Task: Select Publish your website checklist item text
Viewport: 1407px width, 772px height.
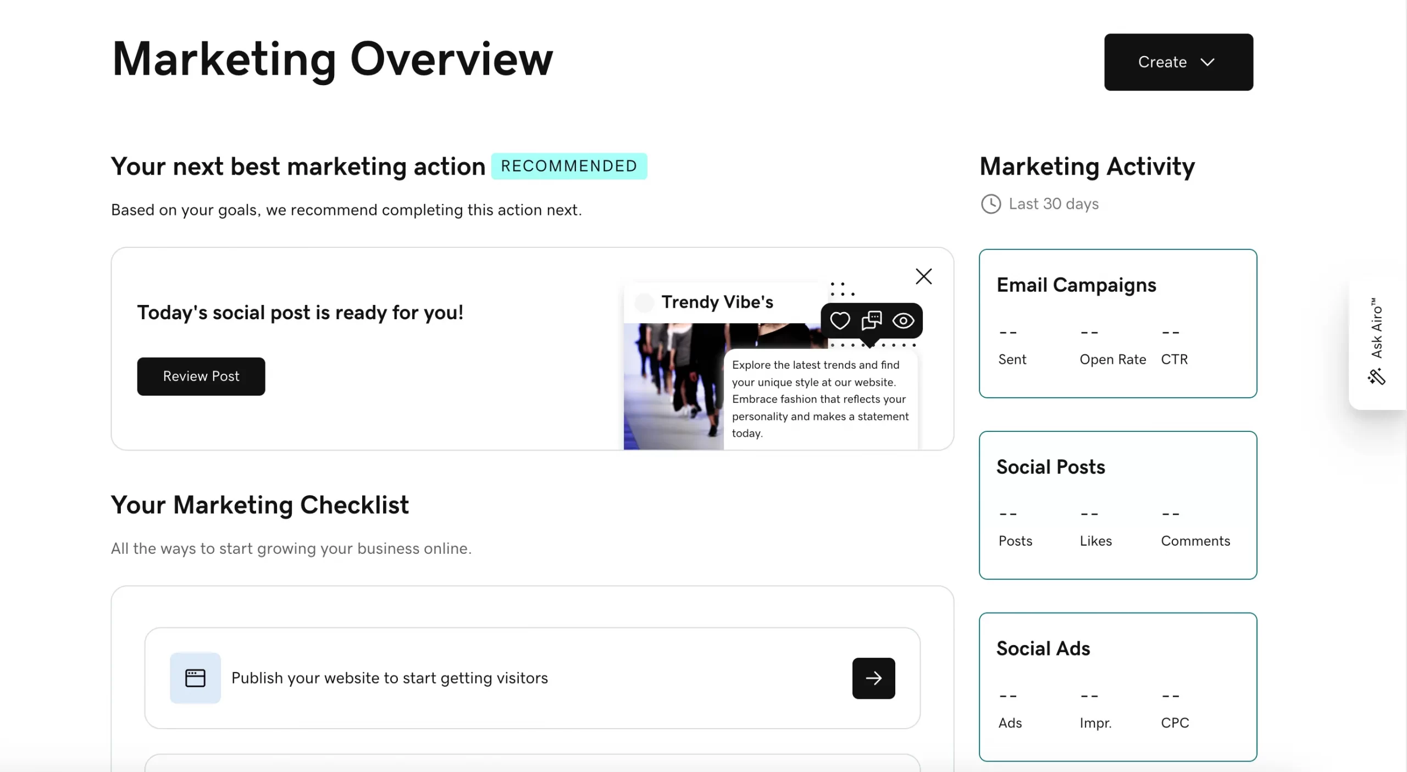Action: (389, 678)
